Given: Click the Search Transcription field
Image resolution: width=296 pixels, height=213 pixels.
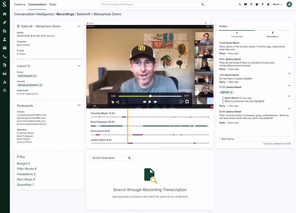Looking at the screenshot, I should (112, 158).
